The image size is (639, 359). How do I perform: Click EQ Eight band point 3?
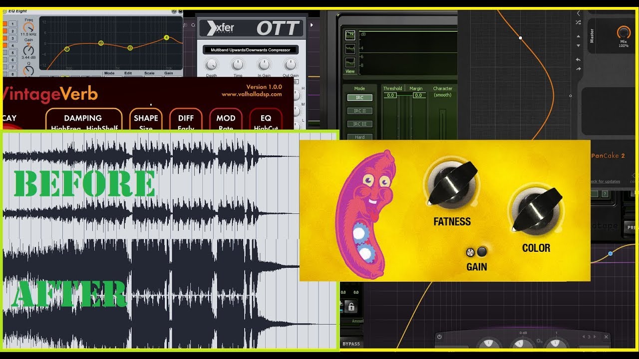(x=130, y=48)
